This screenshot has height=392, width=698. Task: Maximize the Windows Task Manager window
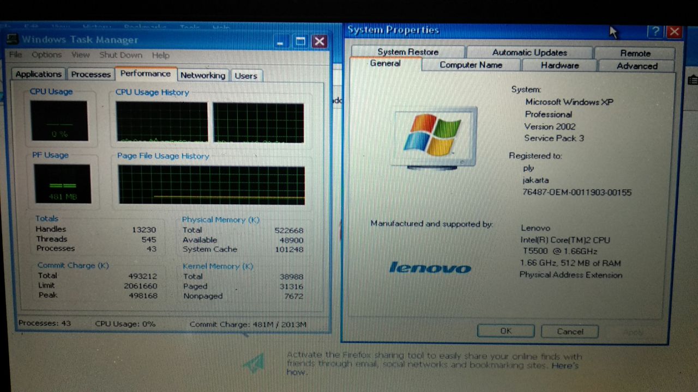pos(300,41)
